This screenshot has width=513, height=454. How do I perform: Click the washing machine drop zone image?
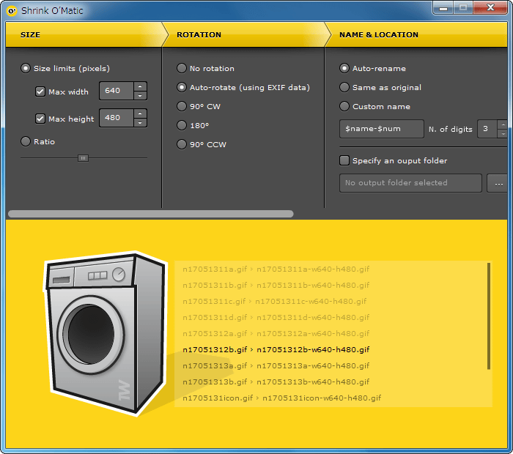pos(106,333)
